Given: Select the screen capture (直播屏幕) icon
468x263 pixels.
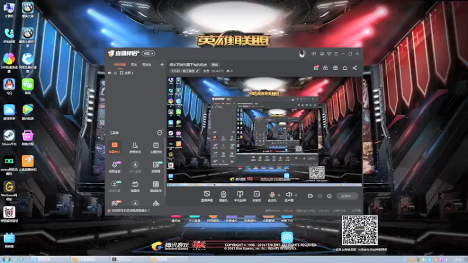Looking at the screenshot, I should pyautogui.click(x=207, y=196).
